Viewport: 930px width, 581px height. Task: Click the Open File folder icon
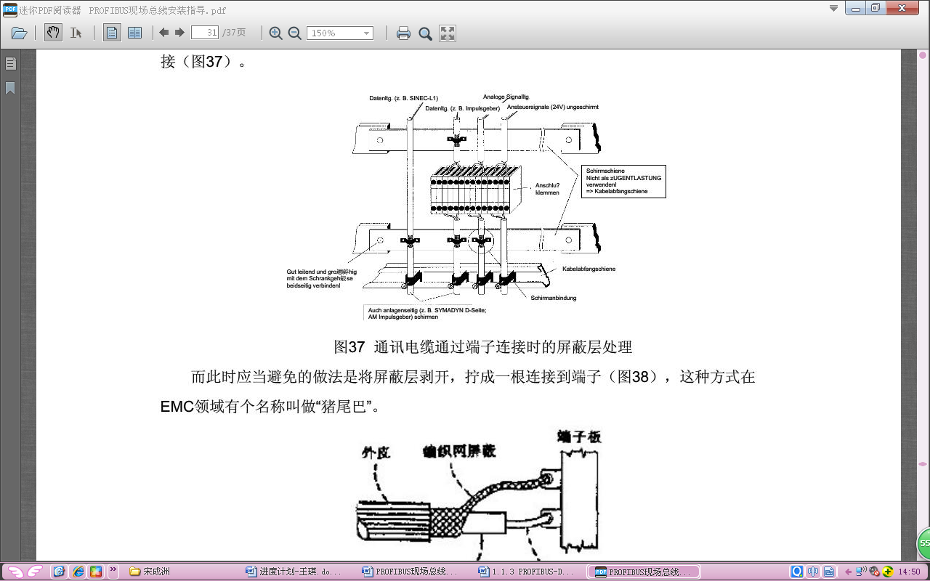[x=20, y=33]
